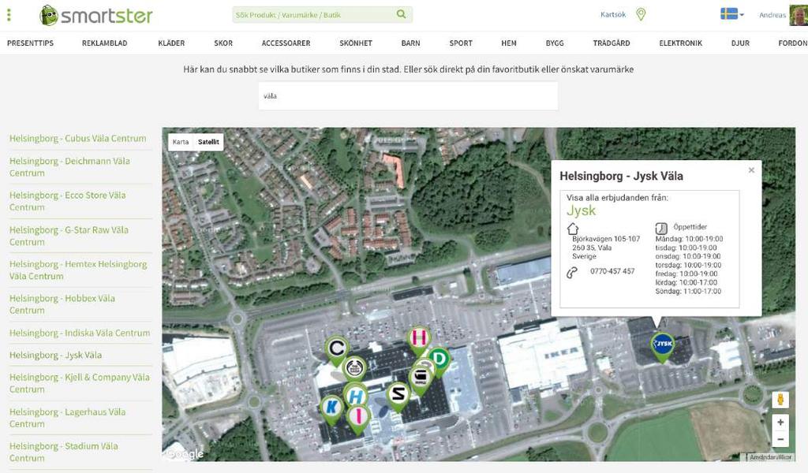Open Helsingborg - Jysk Väla list link
808x473 pixels.
[x=56, y=355]
